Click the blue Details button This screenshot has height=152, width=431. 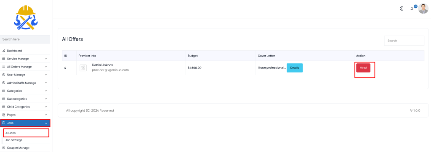(295, 68)
